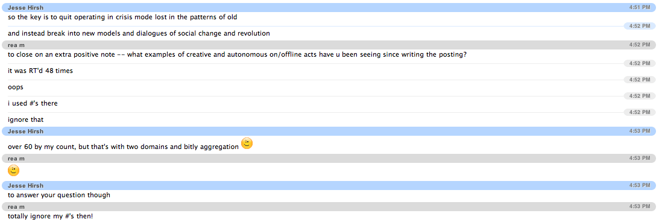Click first 'rea m' sender header

point(329,45)
